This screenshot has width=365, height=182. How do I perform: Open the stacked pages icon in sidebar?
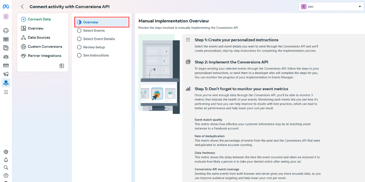tap(6, 48)
